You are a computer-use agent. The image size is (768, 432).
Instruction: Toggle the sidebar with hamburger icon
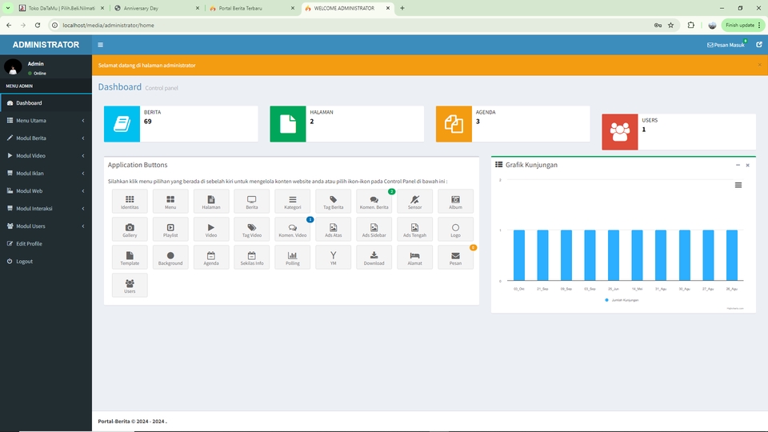101,45
